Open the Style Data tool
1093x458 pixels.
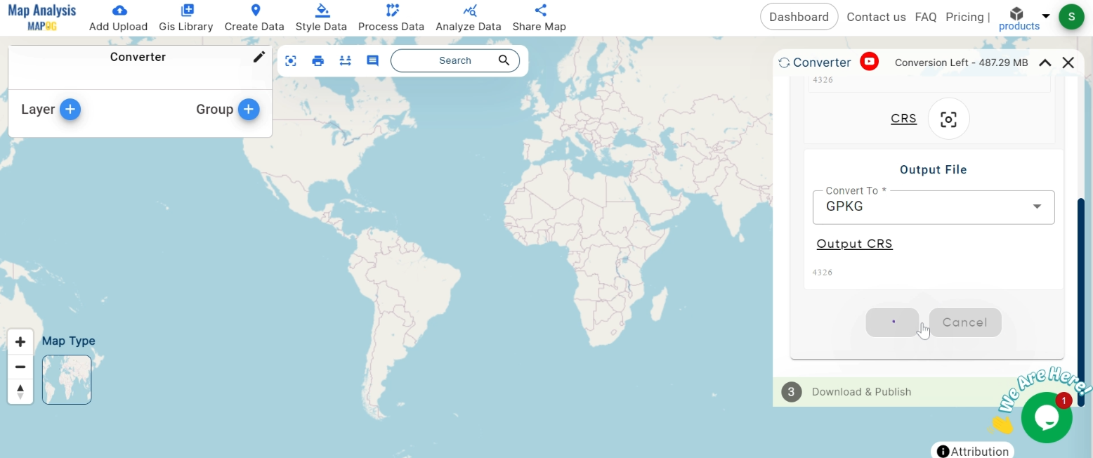(x=321, y=17)
